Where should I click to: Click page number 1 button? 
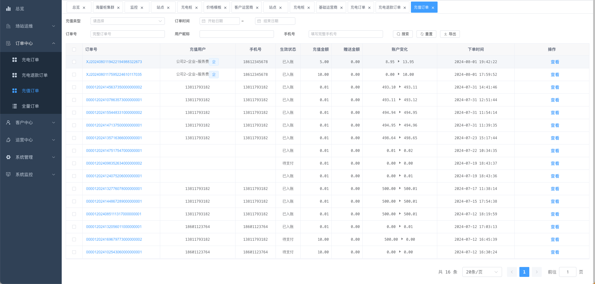[524, 272]
